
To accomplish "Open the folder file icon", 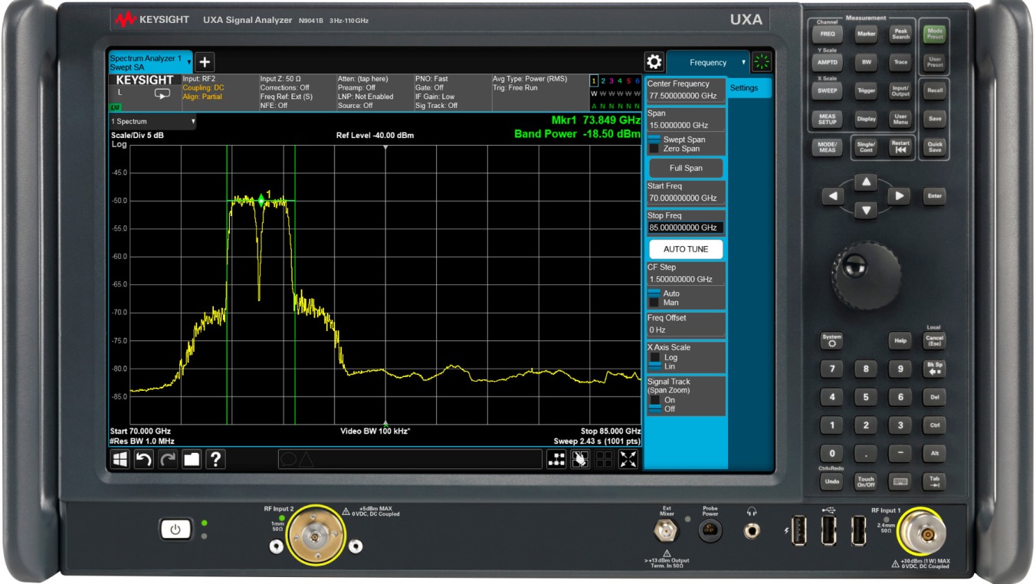I will 192,459.
